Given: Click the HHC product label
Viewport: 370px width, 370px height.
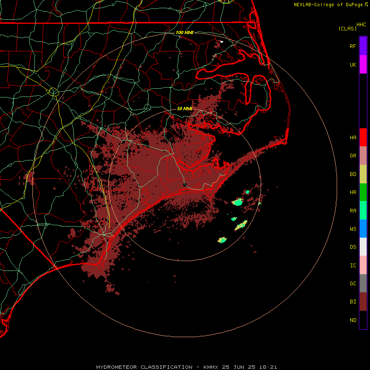Looking at the screenshot, I should pos(361,25).
